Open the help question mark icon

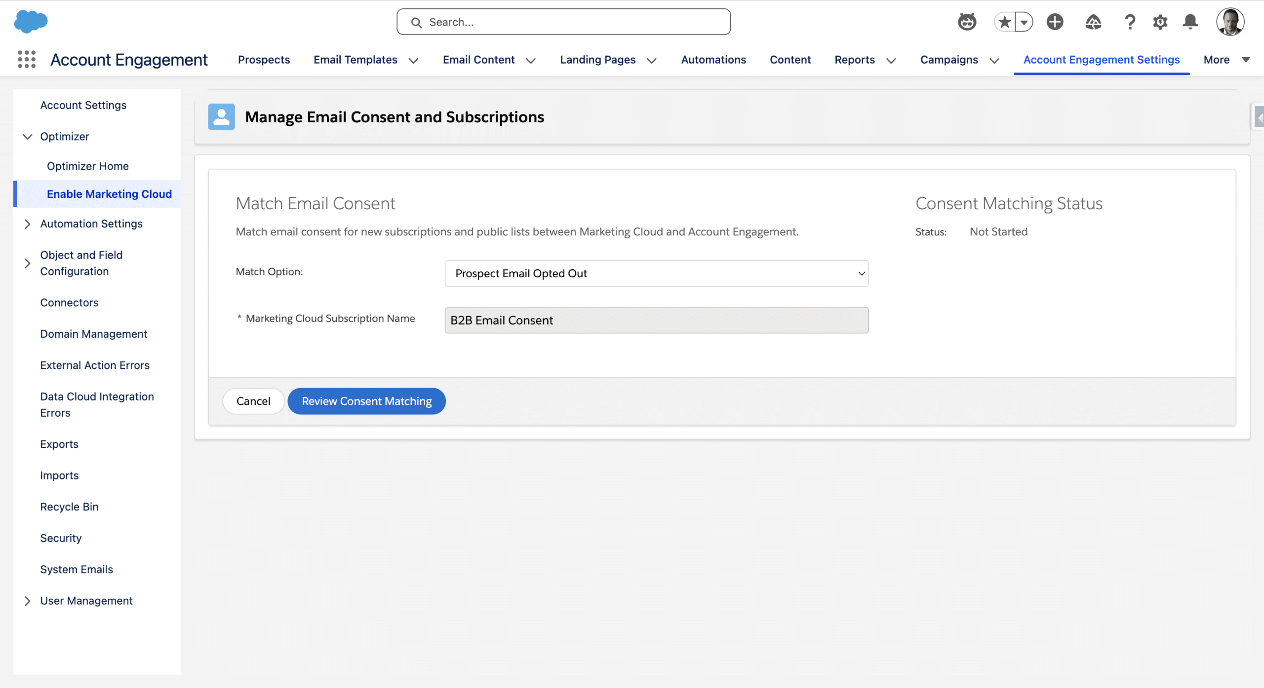pos(1130,22)
